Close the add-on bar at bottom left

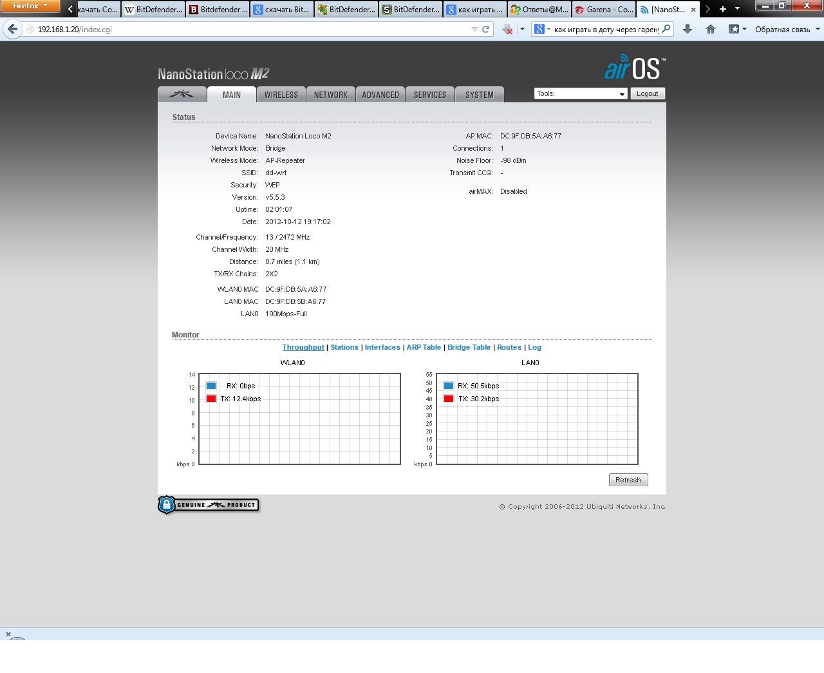[8, 634]
